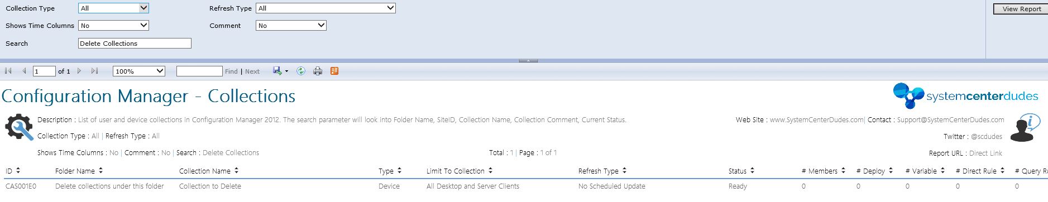This screenshot has width=1048, height=202.
Task: Expand Refresh Type dropdown
Action: point(326,8)
